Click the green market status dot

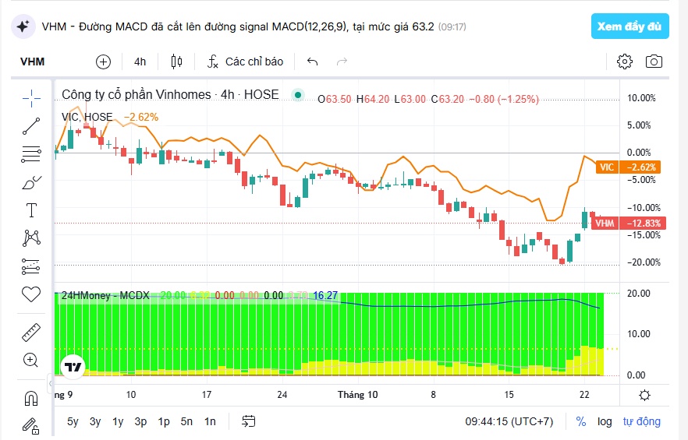(298, 95)
